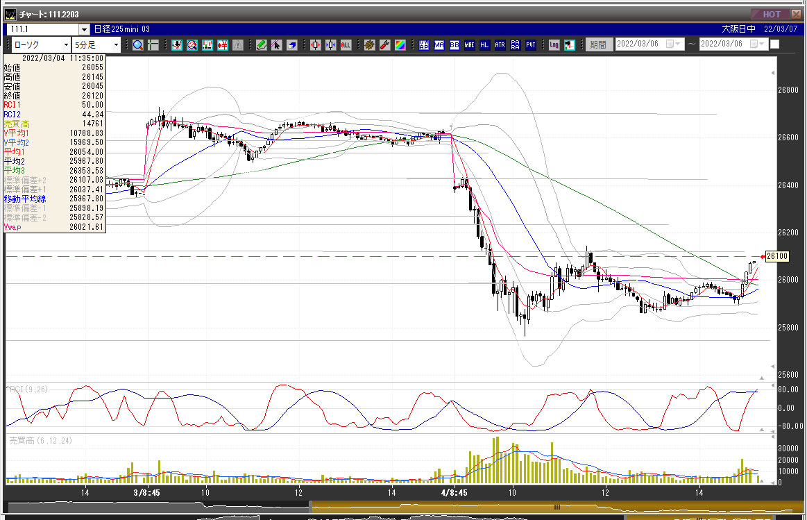The height and width of the screenshot is (520, 807).
Task: Click the 26800 price axis label
Action: click(x=788, y=90)
